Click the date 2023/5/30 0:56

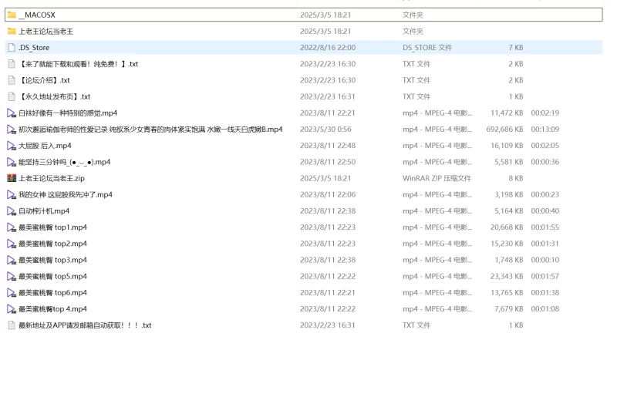tap(325, 130)
